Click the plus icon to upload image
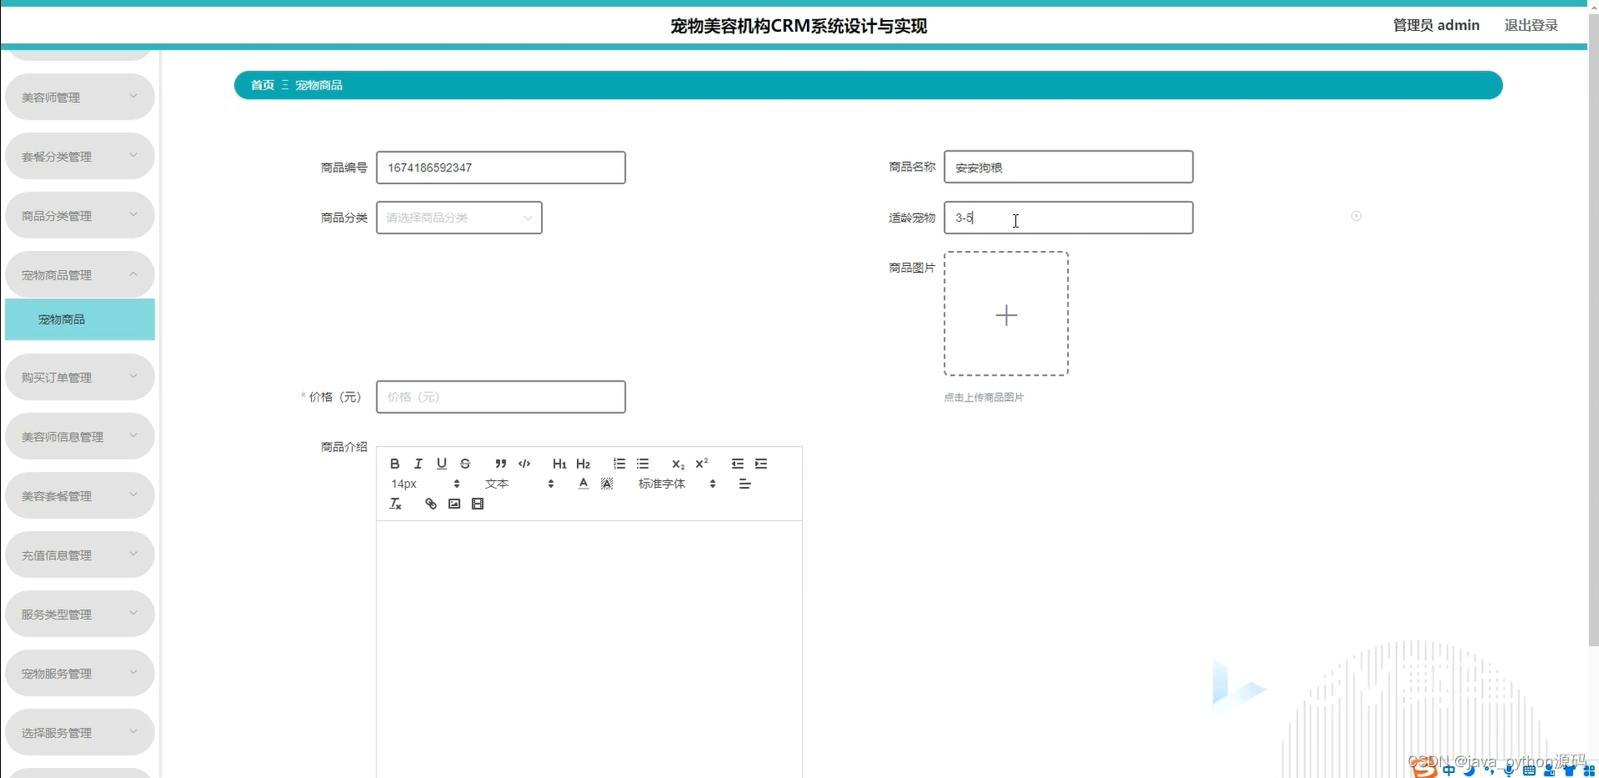Viewport: 1599px width, 778px height. (x=1006, y=315)
